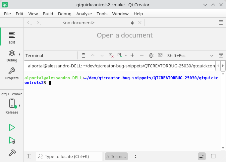
Task: Open the Tools menu
Action: pyautogui.click(x=102, y=14)
